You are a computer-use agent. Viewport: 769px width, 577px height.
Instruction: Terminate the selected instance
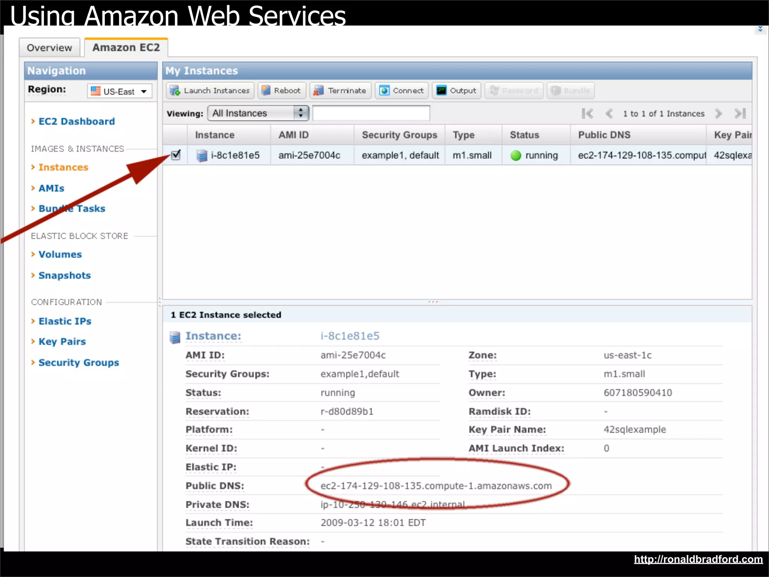(x=340, y=91)
